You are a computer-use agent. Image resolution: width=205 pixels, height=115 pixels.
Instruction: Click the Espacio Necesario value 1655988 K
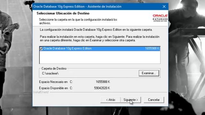click(x=103, y=82)
